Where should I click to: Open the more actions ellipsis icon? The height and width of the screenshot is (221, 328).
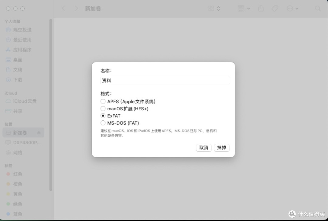[290, 8]
